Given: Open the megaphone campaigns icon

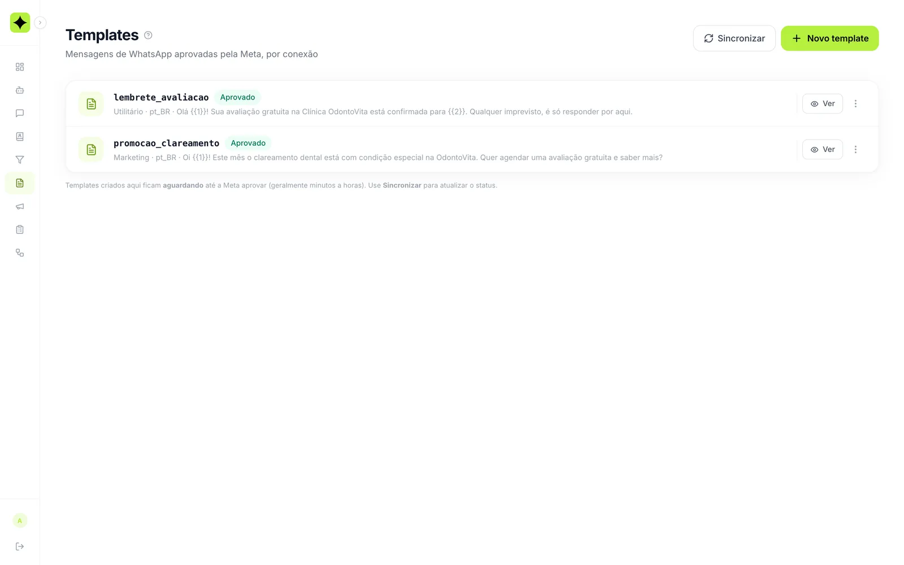Looking at the screenshot, I should coord(20,206).
